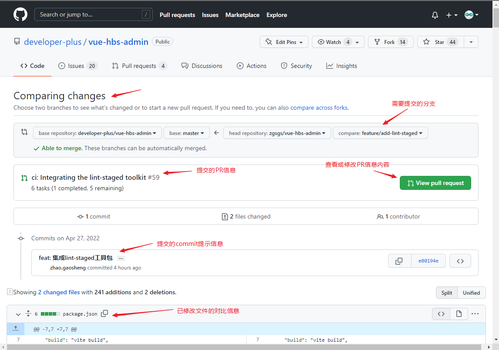Click the zhao.gaosheng author name
Image resolution: width=499 pixels, height=350 pixels.
point(68,268)
